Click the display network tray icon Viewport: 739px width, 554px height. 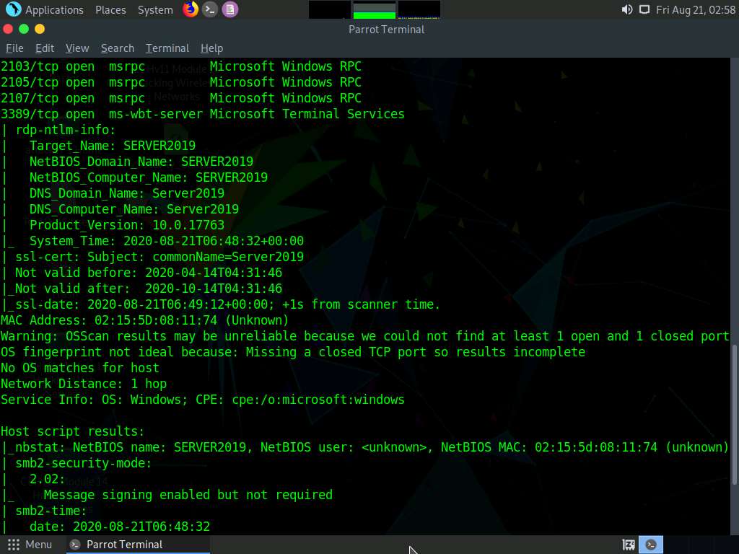644,9
